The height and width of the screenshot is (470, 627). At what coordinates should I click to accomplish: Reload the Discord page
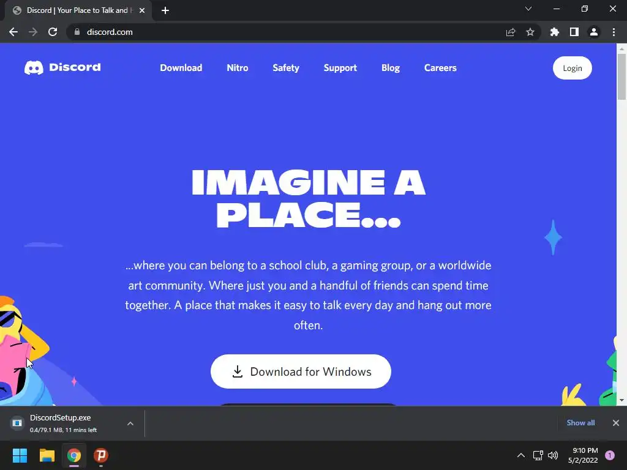pyautogui.click(x=53, y=32)
